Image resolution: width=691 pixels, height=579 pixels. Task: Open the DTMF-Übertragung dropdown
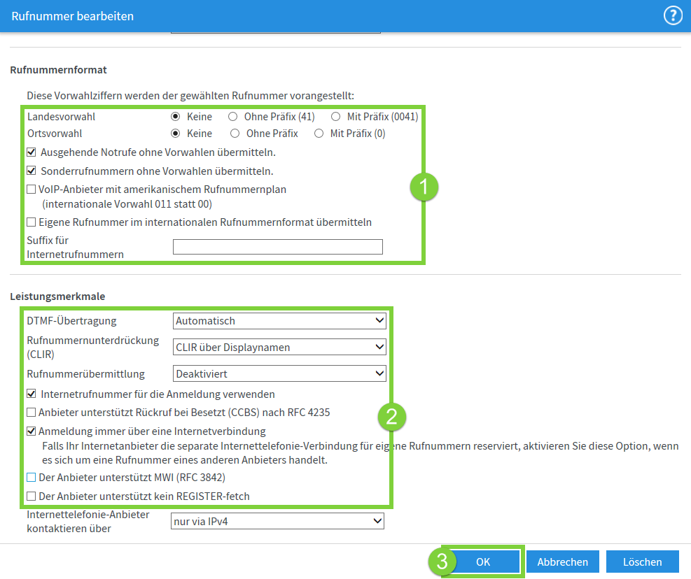[279, 321]
